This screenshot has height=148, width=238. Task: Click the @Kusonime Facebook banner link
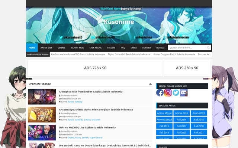(143, 37)
